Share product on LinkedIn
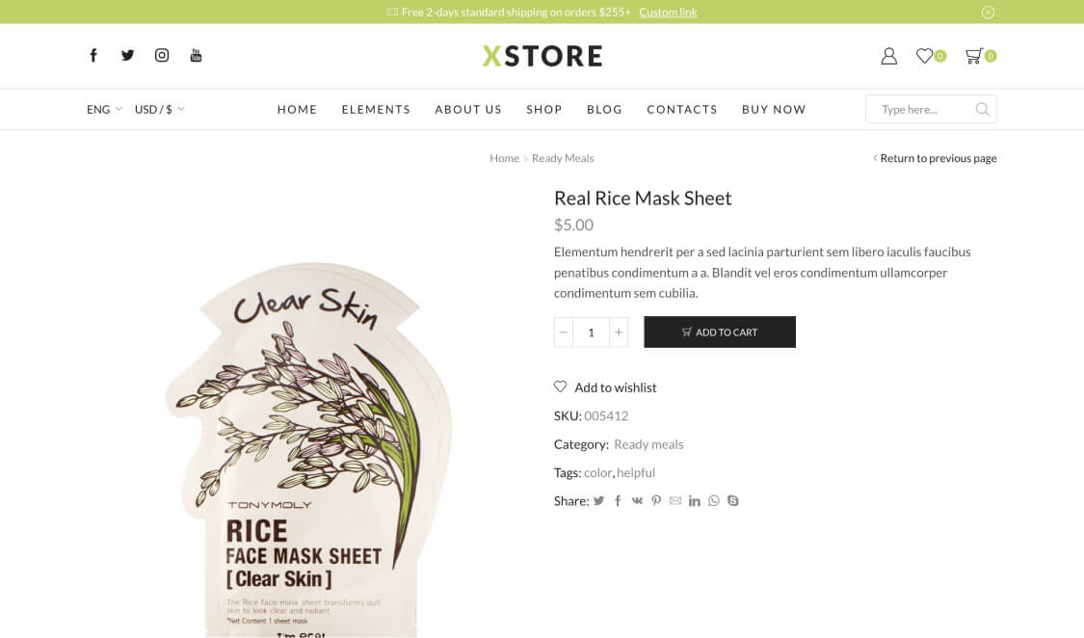Image resolution: width=1084 pixels, height=638 pixels. click(x=694, y=500)
